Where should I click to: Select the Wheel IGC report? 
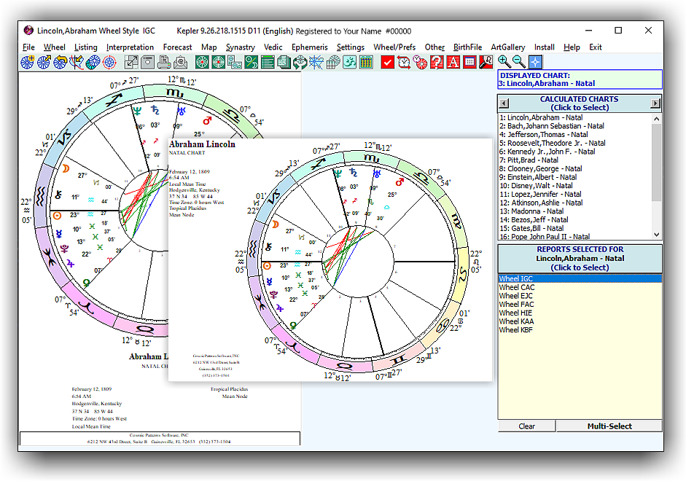580,279
